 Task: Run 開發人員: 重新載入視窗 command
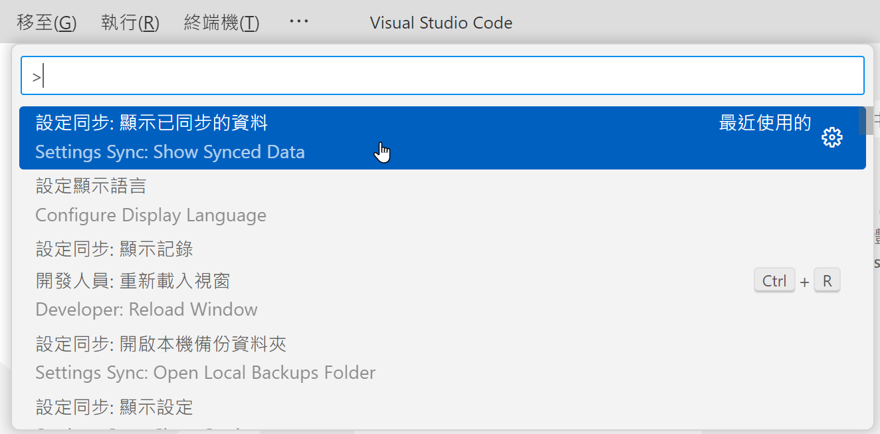[443, 295]
